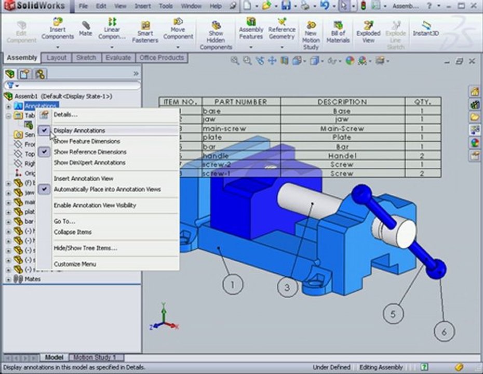Click Show Hidden Components
Screen dimensions: 483x374
216,35
